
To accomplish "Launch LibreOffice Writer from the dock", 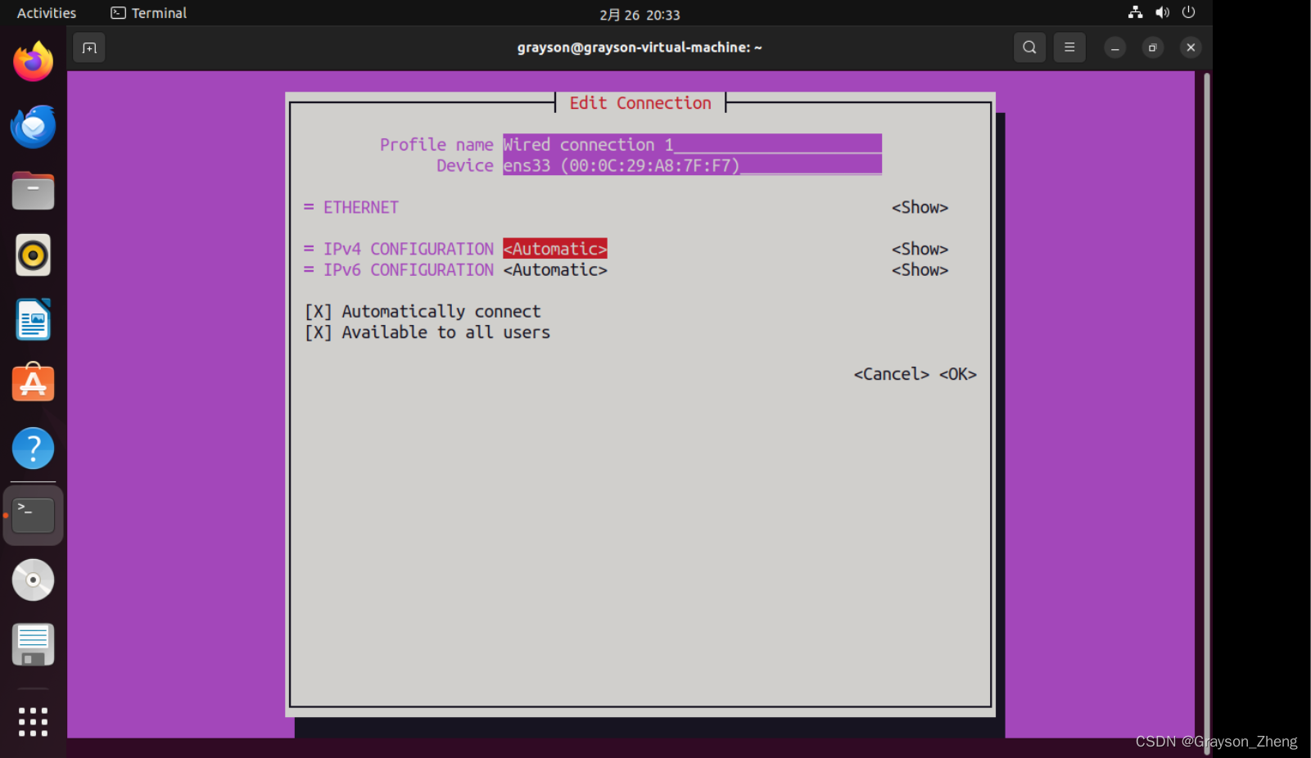I will tap(33, 319).
